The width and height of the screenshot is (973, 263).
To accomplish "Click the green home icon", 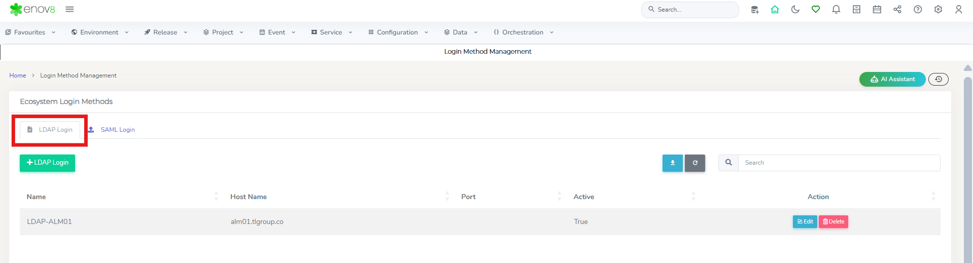I will point(775,9).
